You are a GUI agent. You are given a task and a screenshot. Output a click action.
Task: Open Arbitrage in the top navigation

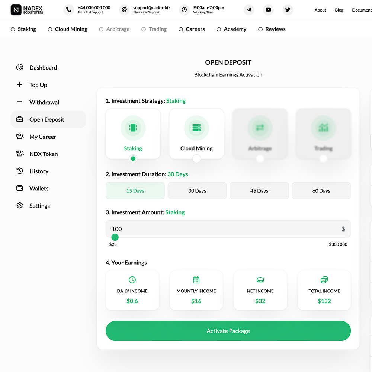(114, 29)
